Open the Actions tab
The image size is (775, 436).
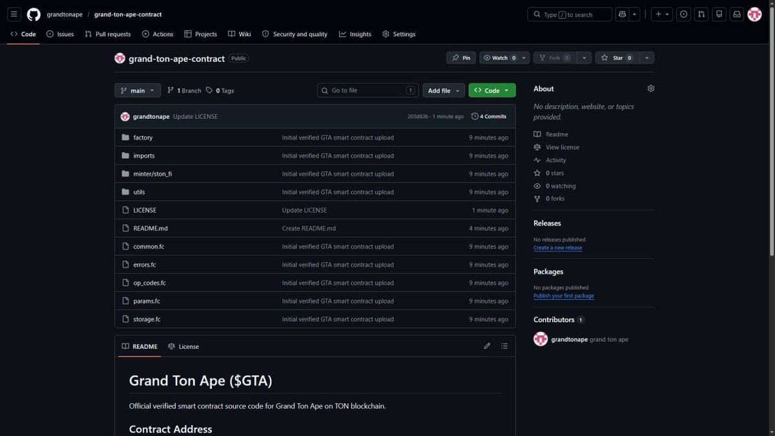(158, 34)
